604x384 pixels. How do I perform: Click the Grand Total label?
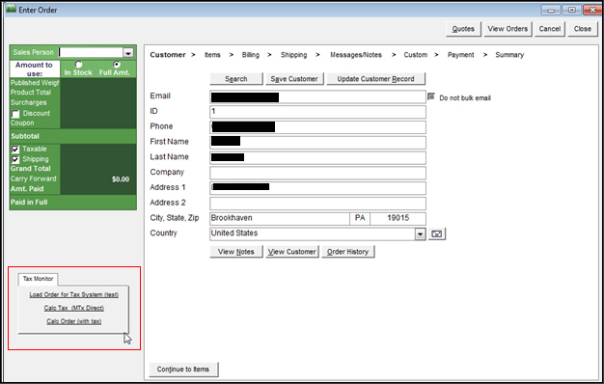(31, 169)
